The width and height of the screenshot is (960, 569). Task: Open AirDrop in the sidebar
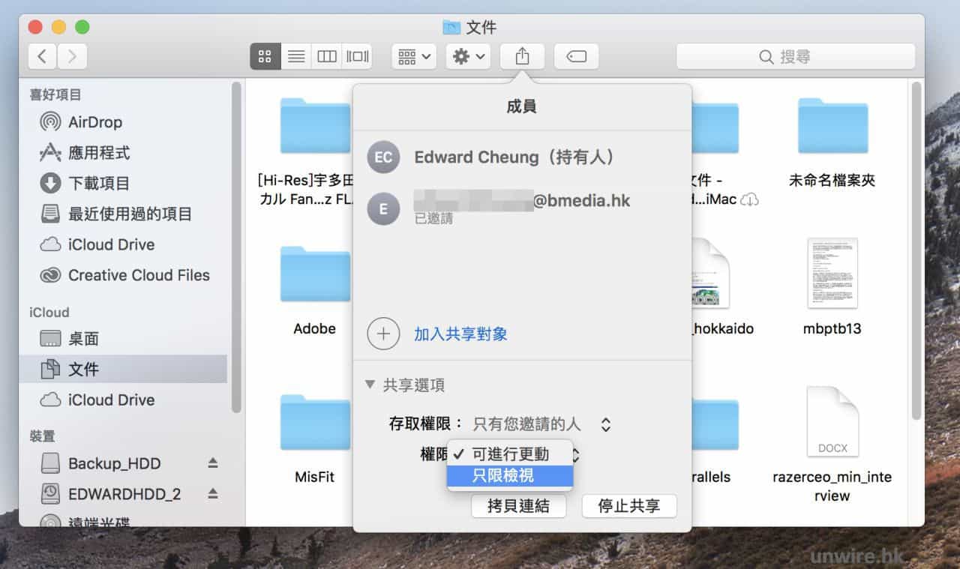(x=94, y=121)
